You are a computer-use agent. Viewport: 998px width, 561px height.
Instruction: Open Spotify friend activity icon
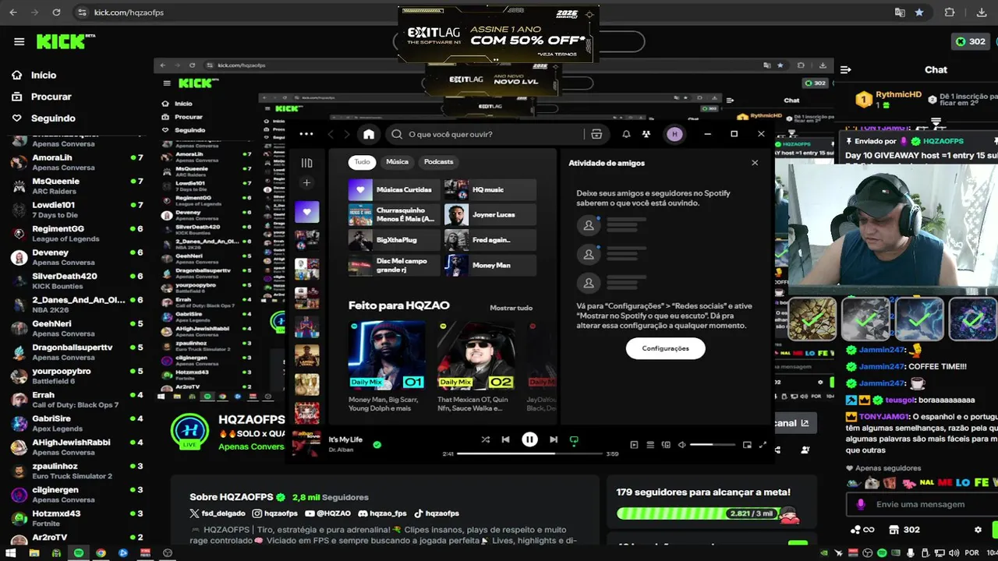[646, 134]
